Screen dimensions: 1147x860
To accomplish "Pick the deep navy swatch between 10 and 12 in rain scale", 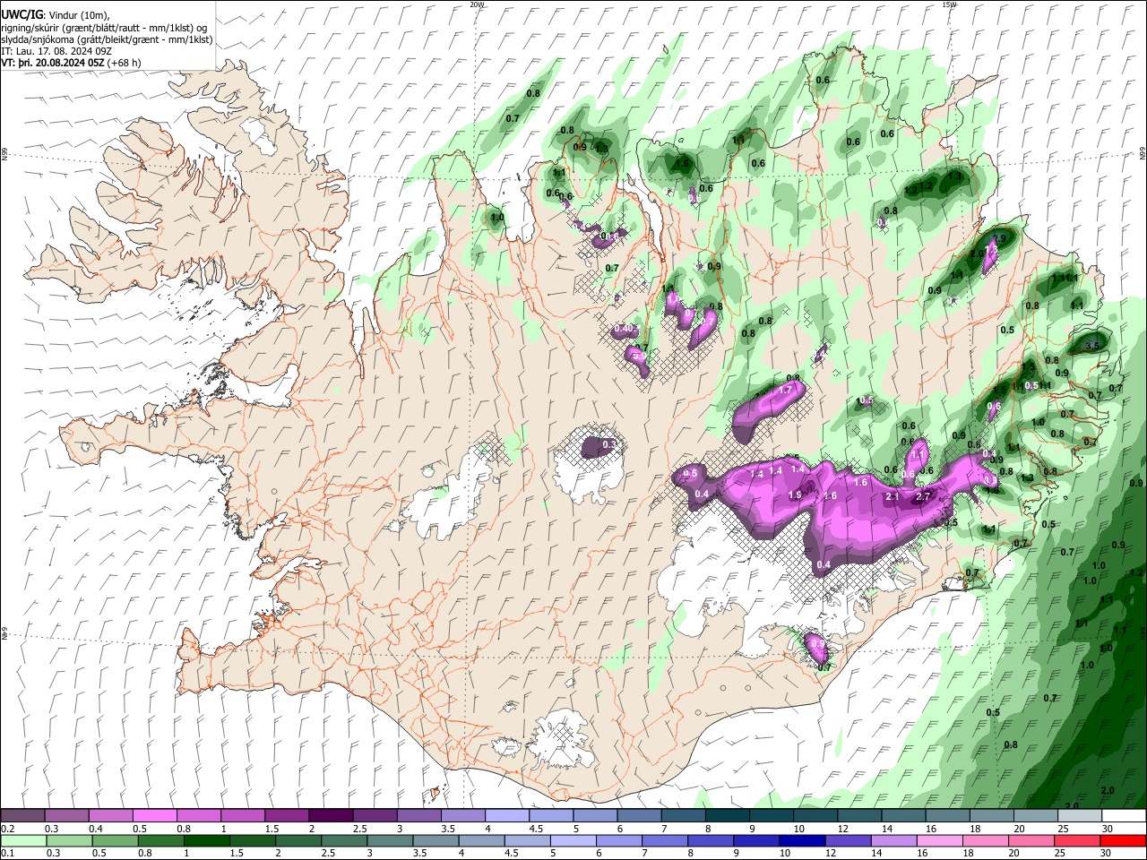I will click(800, 840).
